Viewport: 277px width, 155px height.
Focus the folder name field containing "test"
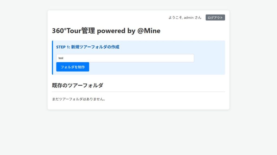point(125,58)
